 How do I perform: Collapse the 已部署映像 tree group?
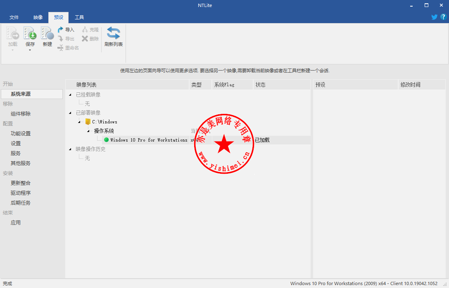pyautogui.click(x=70, y=113)
